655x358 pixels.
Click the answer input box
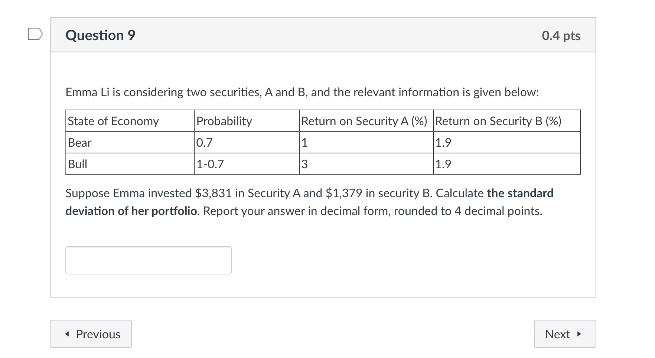click(x=148, y=260)
